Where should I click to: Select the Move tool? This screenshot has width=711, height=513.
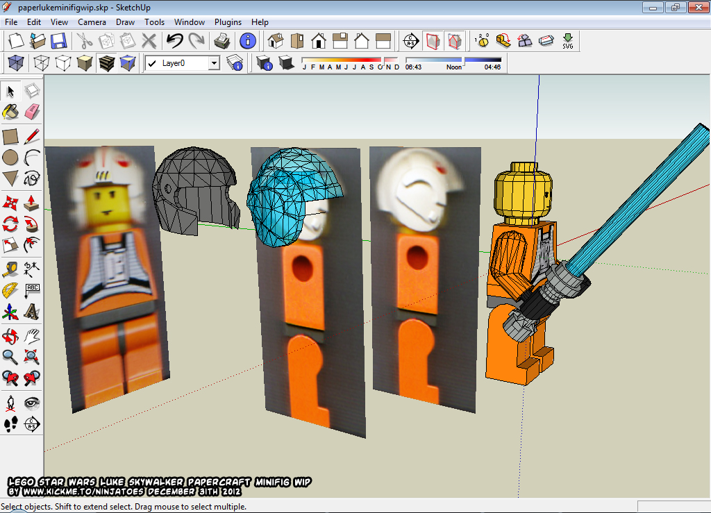[x=10, y=203]
